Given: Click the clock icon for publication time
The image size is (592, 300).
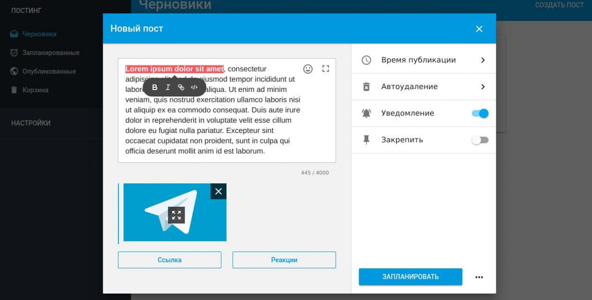Looking at the screenshot, I should (x=366, y=60).
